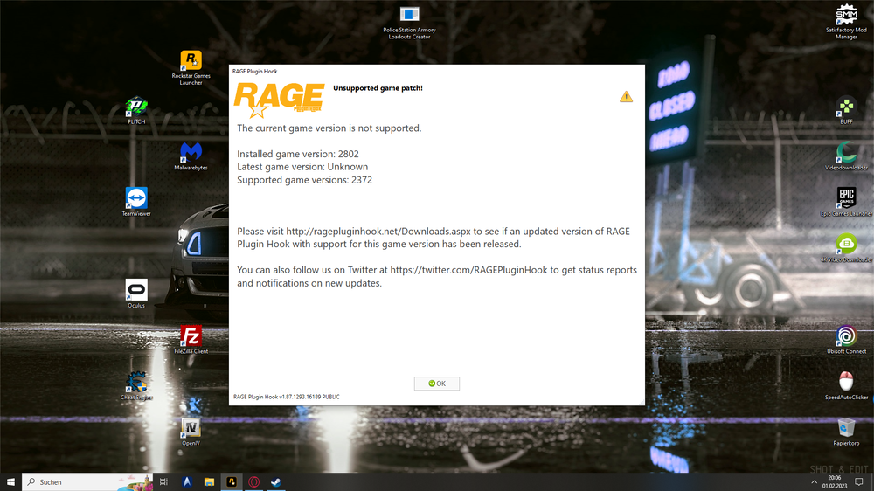Click 'The current game version is not supported.'
The image size is (874, 491).
tap(329, 128)
